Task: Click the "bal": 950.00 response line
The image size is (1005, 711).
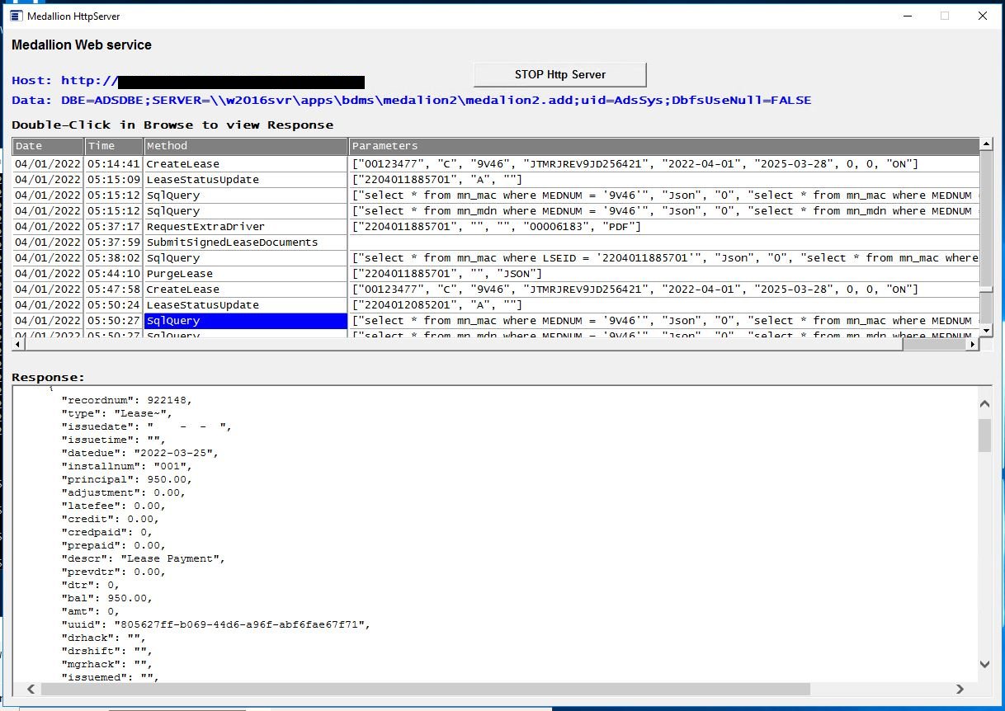Action: tap(107, 598)
